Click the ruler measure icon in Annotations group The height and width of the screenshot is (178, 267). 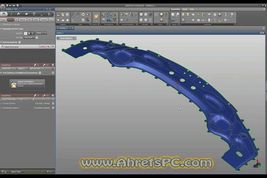[109, 15]
